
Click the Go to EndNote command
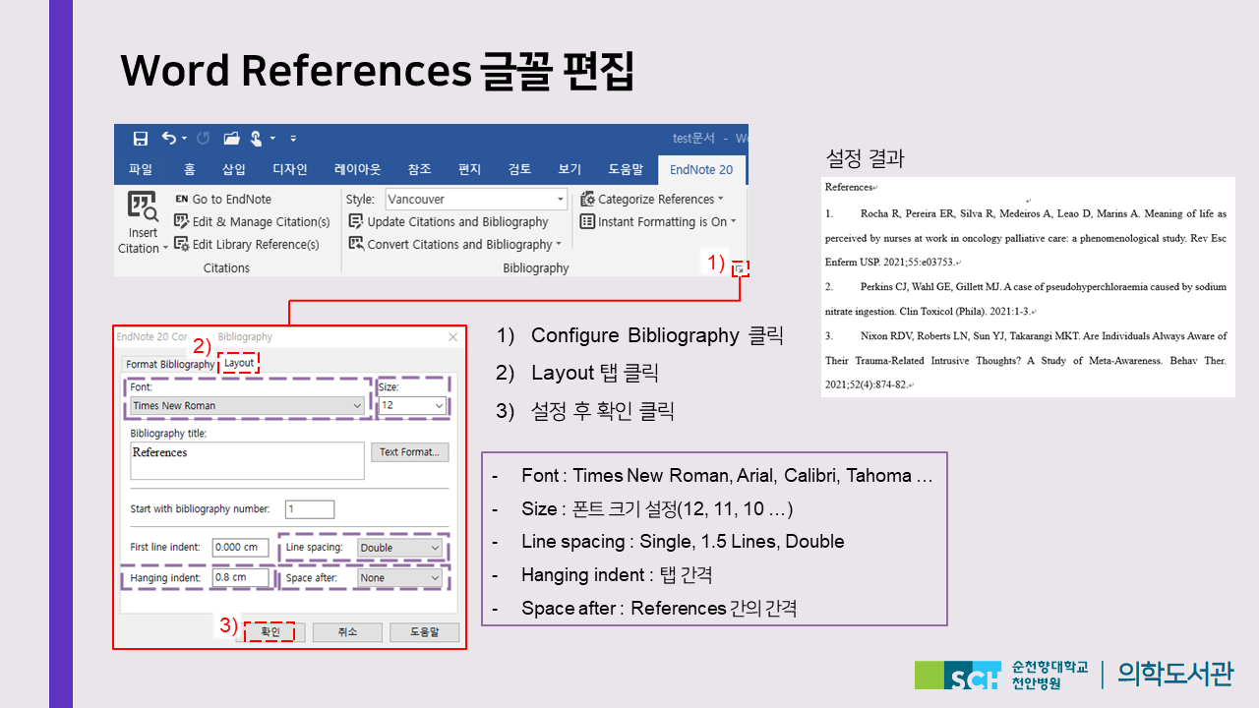coord(222,200)
